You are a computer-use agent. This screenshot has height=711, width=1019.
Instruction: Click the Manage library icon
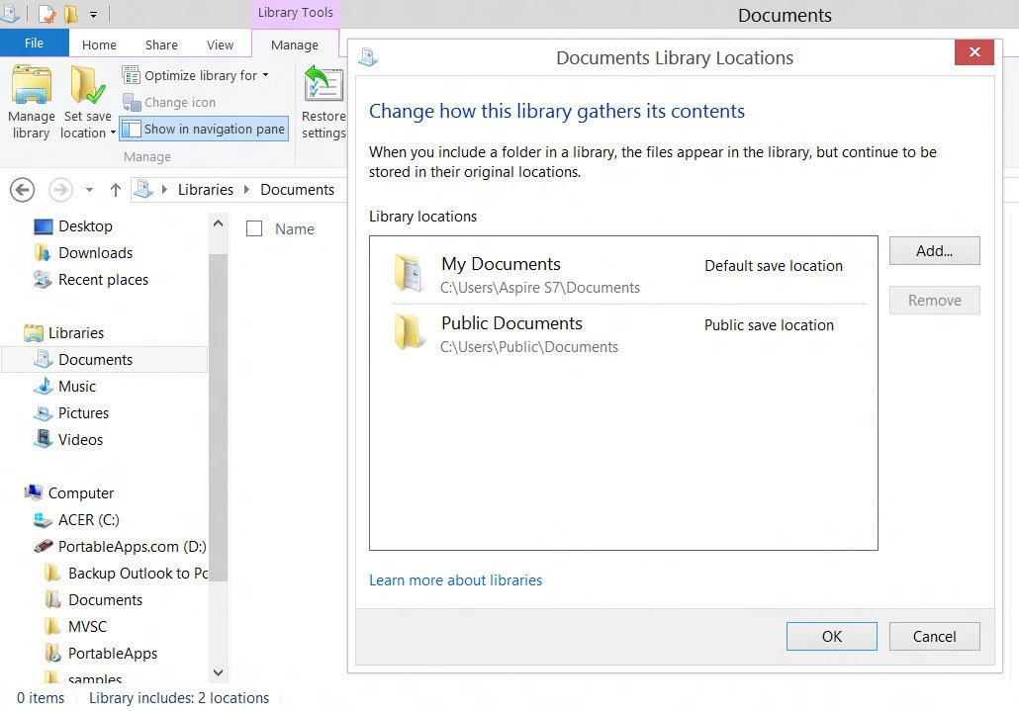point(32,84)
